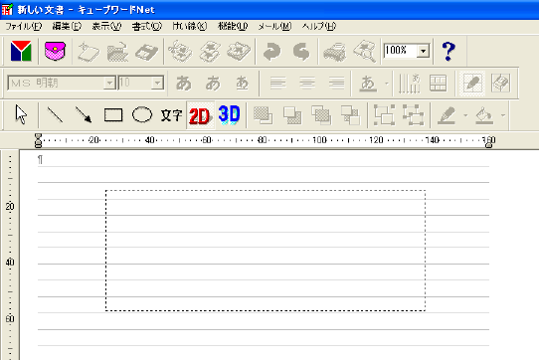The width and height of the screenshot is (539, 360).
Task: Open print preview magnifier icon
Action: pos(365,52)
